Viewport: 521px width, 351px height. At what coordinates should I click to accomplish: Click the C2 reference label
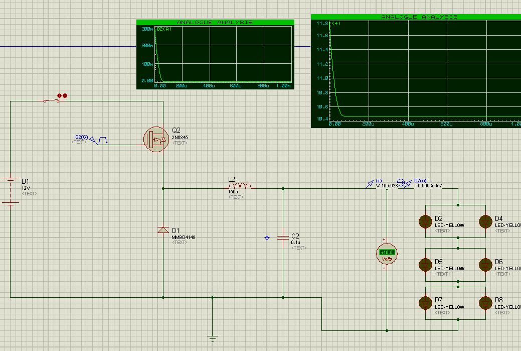point(295,236)
